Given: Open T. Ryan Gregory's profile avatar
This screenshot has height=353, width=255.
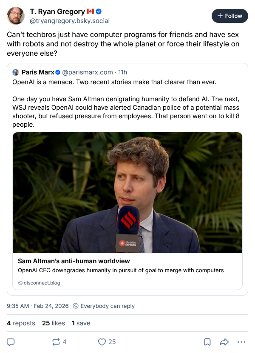Looking at the screenshot, I should (x=16, y=16).
